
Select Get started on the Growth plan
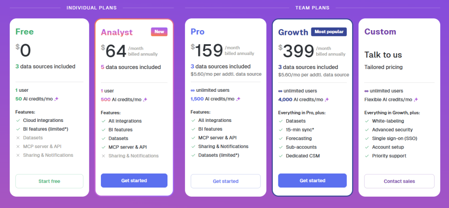312,180
